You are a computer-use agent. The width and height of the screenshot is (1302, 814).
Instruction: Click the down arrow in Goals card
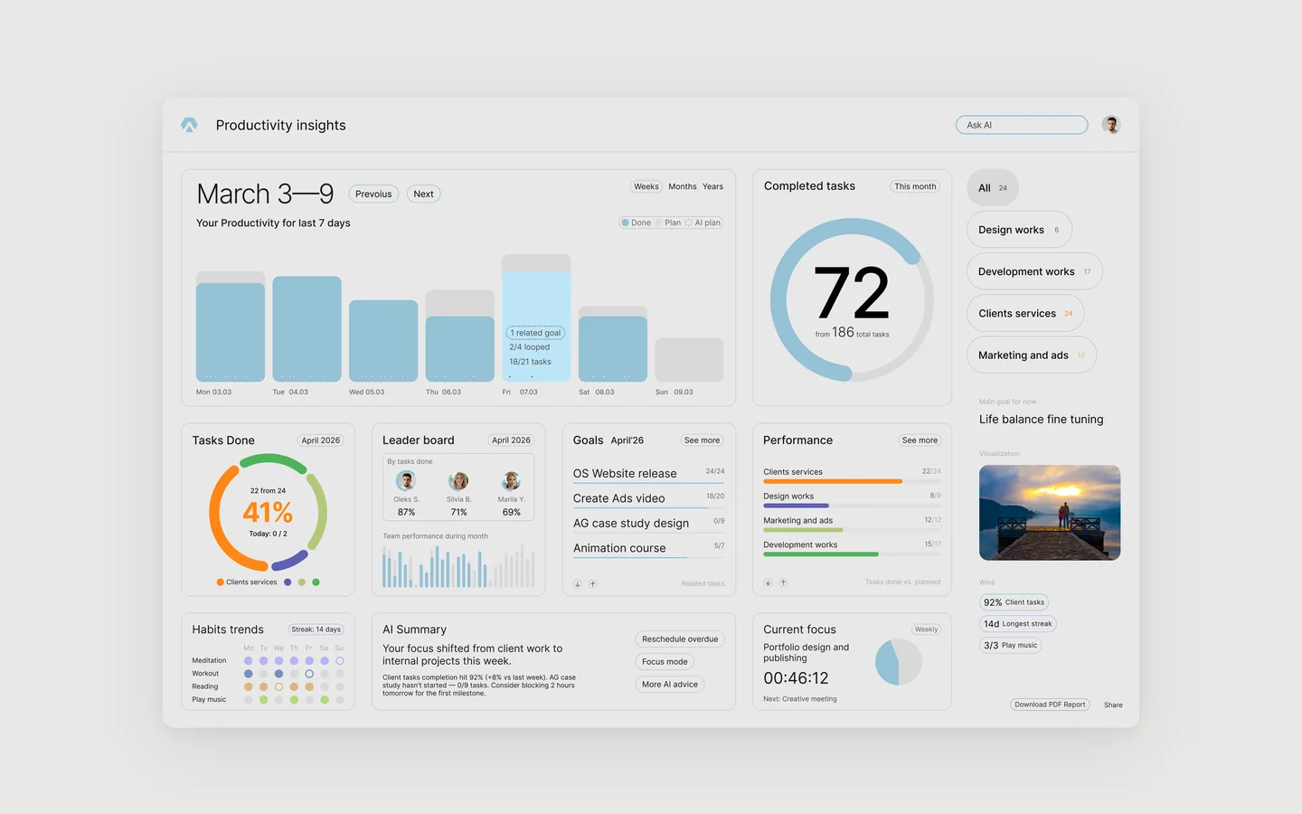pyautogui.click(x=578, y=584)
